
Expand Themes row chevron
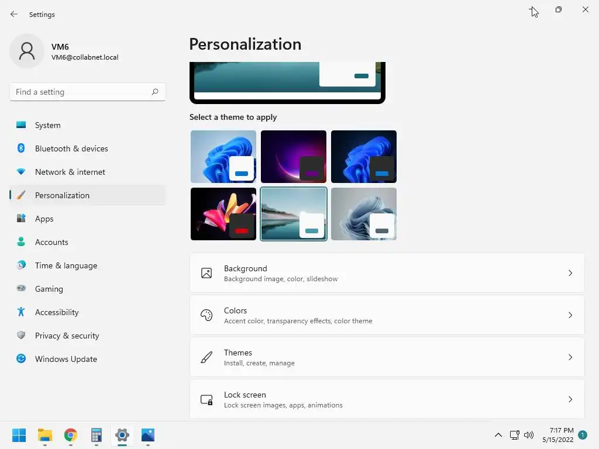pos(570,357)
